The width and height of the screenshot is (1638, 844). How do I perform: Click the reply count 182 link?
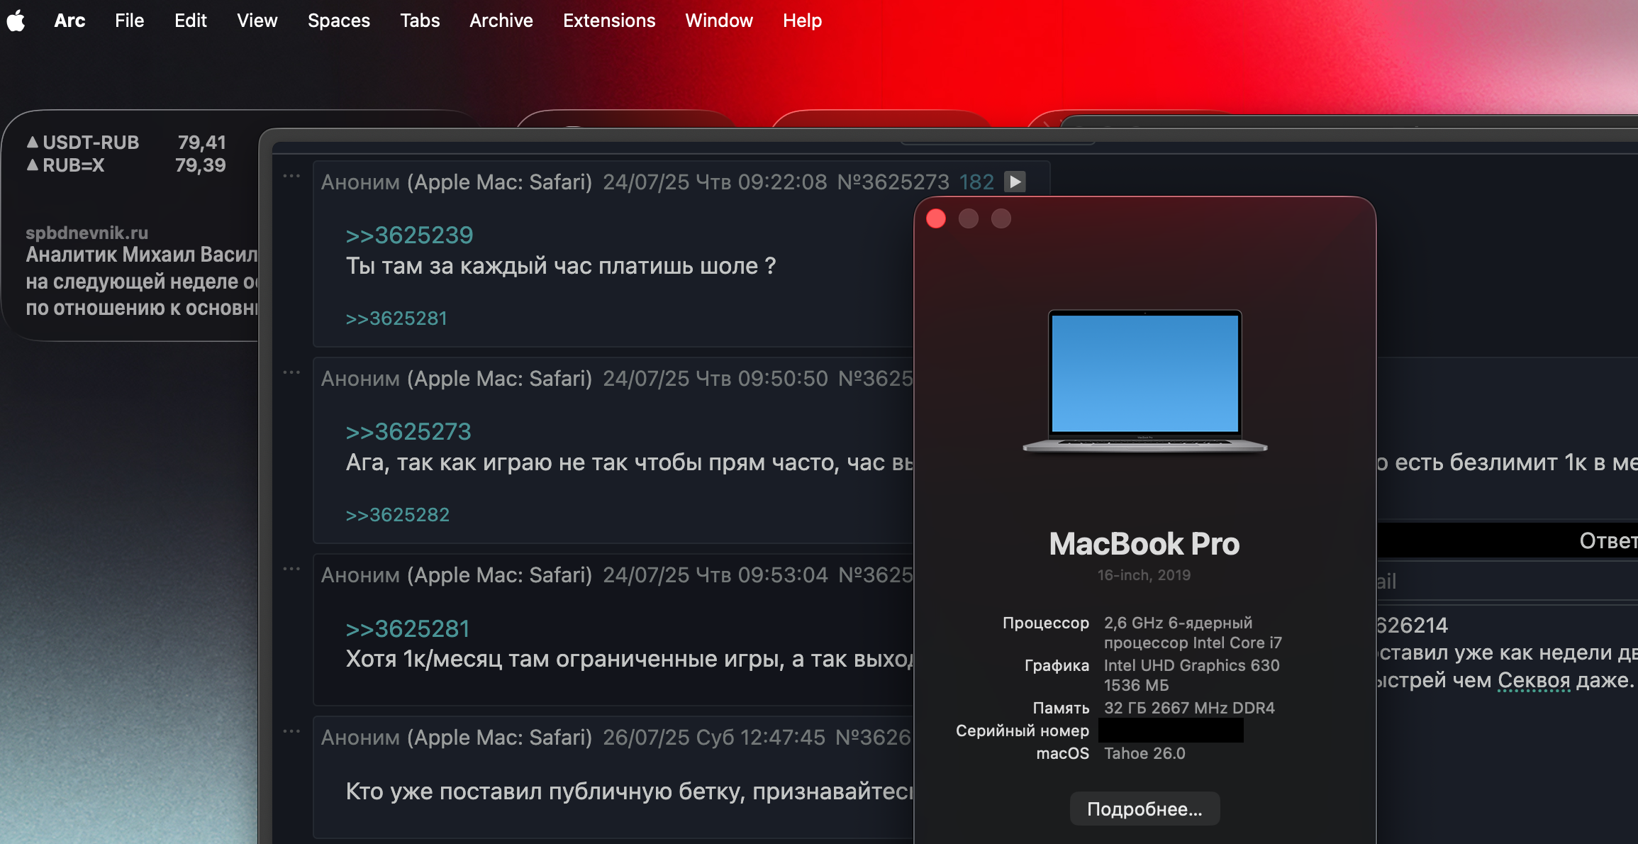click(x=976, y=182)
